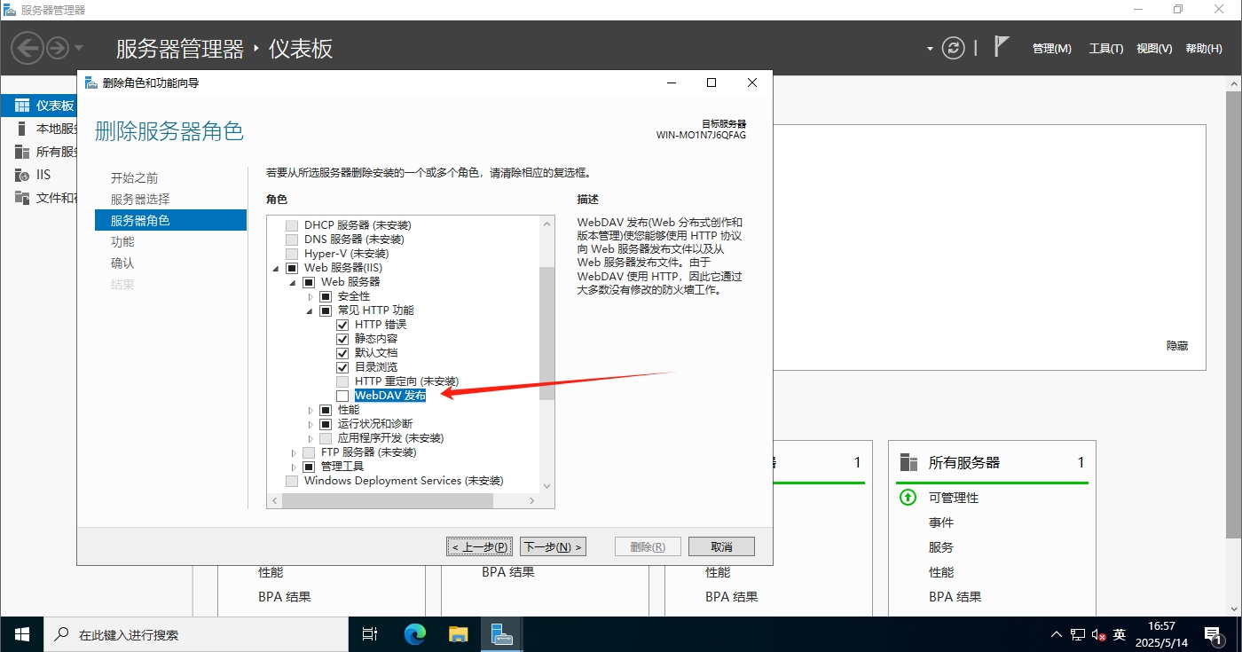Click the 隐藏 link in welcome panel
Viewport: 1242px width, 652px height.
tap(1177, 346)
